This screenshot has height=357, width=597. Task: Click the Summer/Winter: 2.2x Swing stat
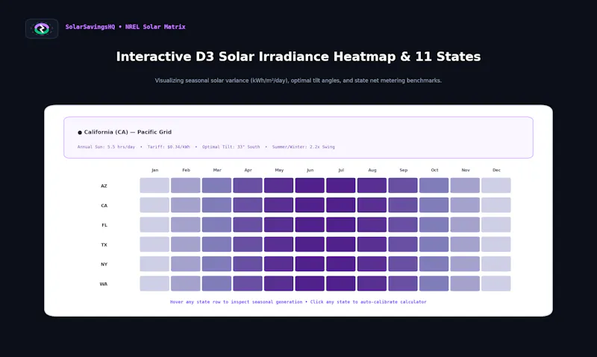304,147
